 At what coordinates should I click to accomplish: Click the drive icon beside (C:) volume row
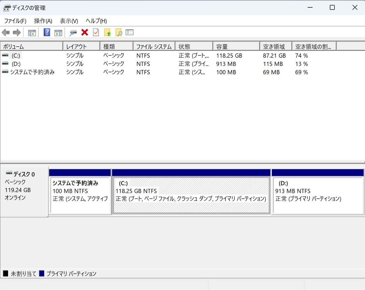pos(5,55)
